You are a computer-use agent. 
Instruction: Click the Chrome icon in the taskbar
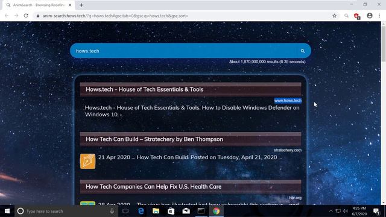(217, 211)
